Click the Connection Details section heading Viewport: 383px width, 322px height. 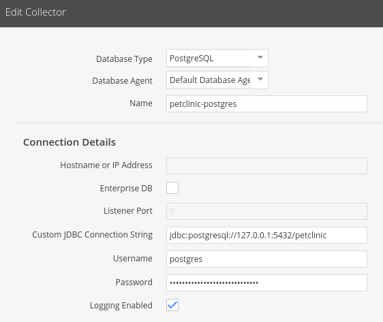70,142
